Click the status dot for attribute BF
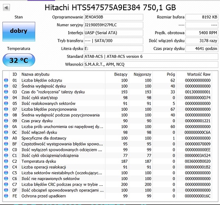220x205 pixels. (x=6, y=144)
